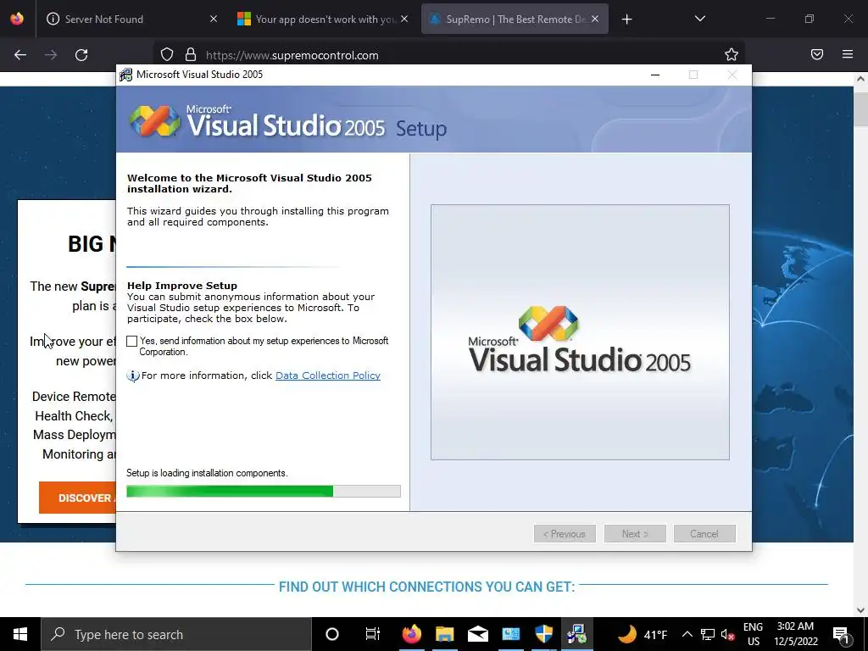This screenshot has width=868, height=651.
Task: Open File Explorer from the taskbar
Action: click(x=444, y=634)
